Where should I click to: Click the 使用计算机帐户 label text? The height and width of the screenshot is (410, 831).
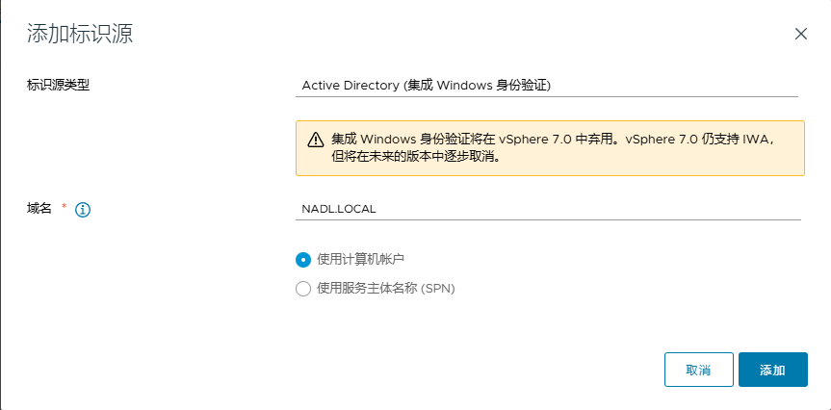(360, 259)
